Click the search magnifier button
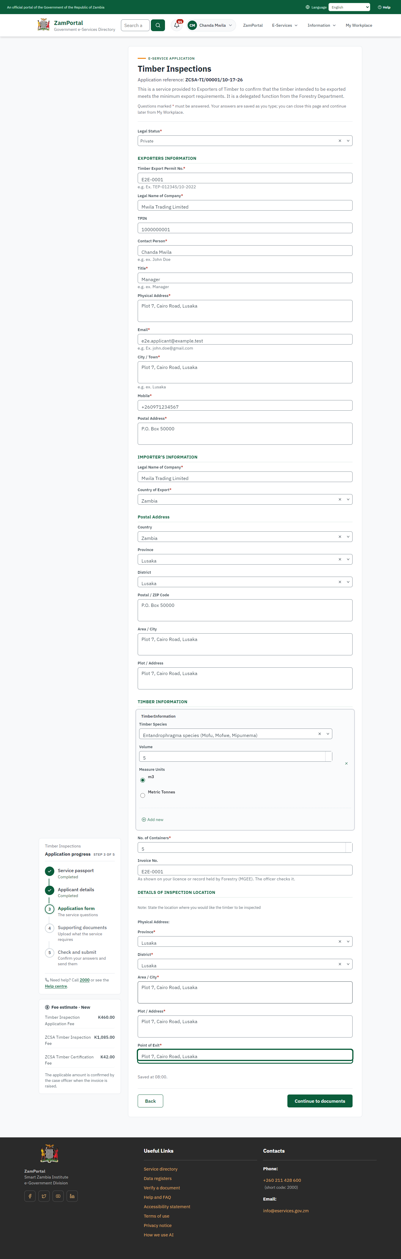The width and height of the screenshot is (401, 1259). (158, 26)
